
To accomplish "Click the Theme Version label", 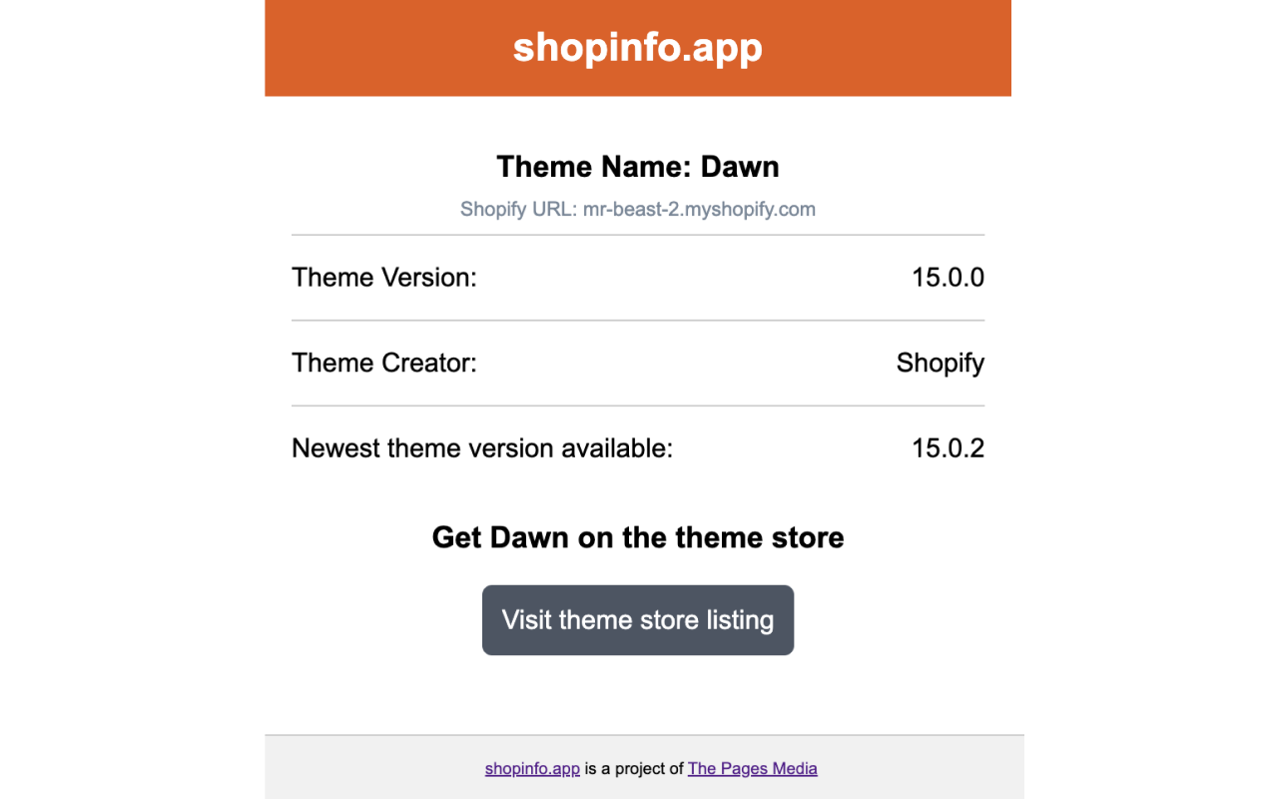I will click(x=384, y=277).
